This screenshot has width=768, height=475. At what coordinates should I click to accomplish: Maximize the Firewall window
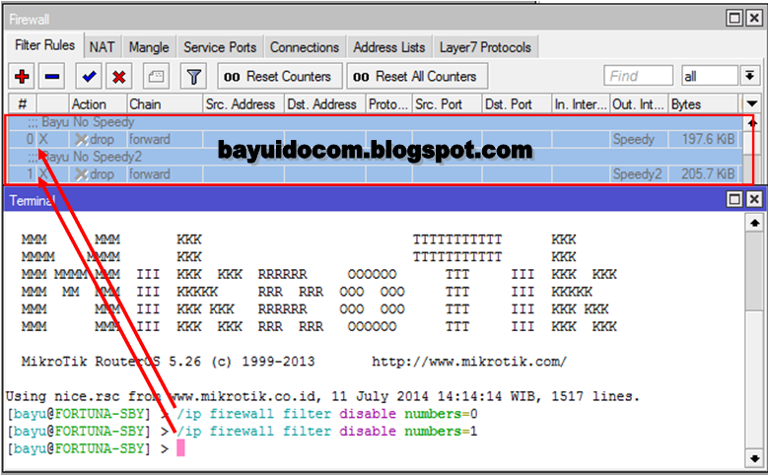pos(734,19)
